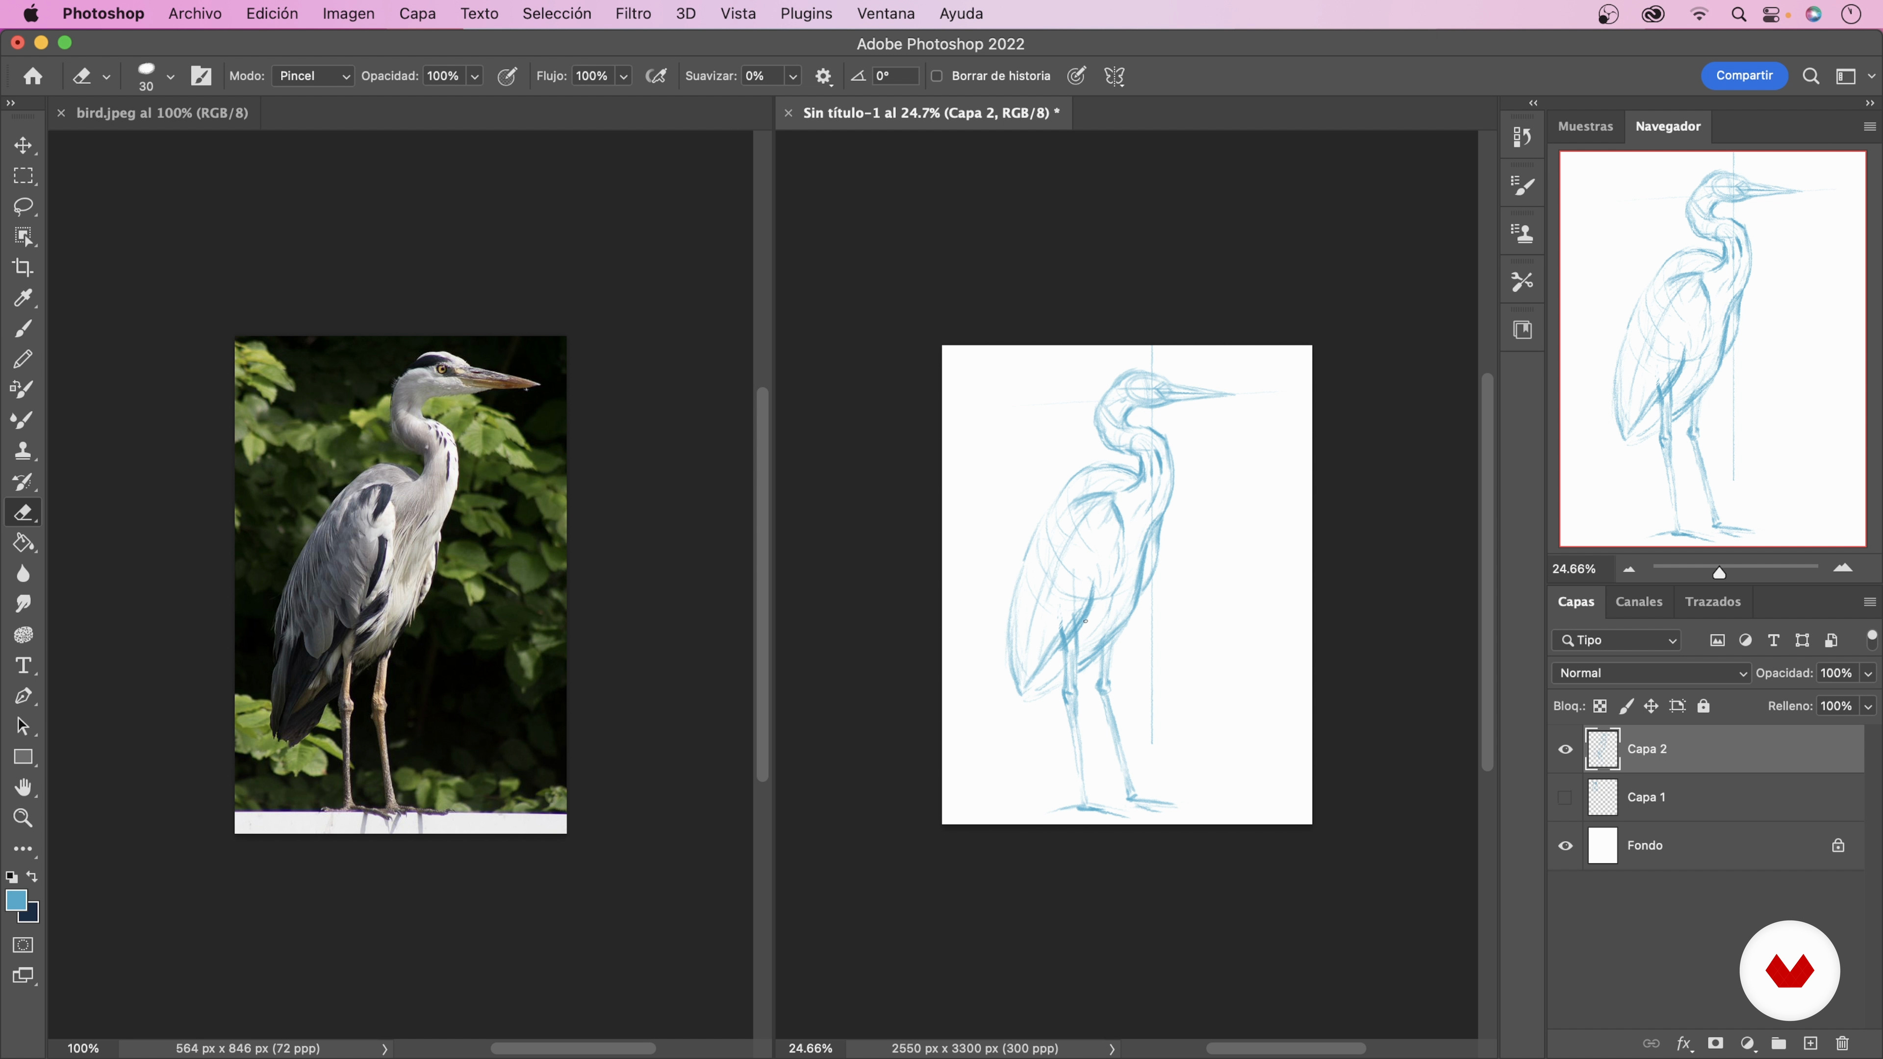
Task: Switch to bird.jpeg document tab
Action: coord(161,113)
